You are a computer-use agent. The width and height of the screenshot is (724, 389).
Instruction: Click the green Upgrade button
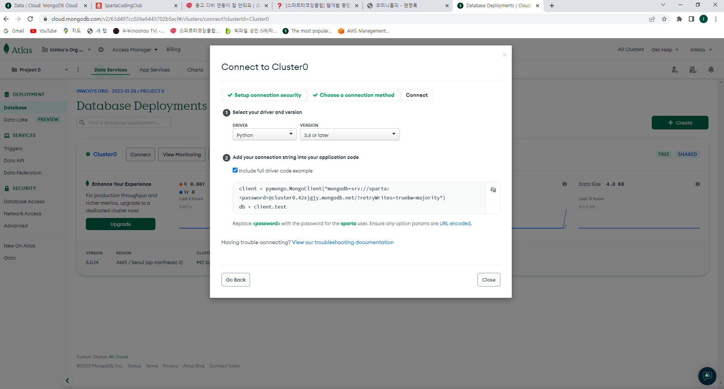[121, 224]
